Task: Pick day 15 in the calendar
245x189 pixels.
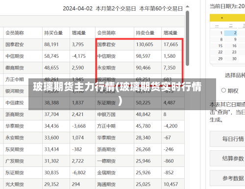Action: [217, 46]
